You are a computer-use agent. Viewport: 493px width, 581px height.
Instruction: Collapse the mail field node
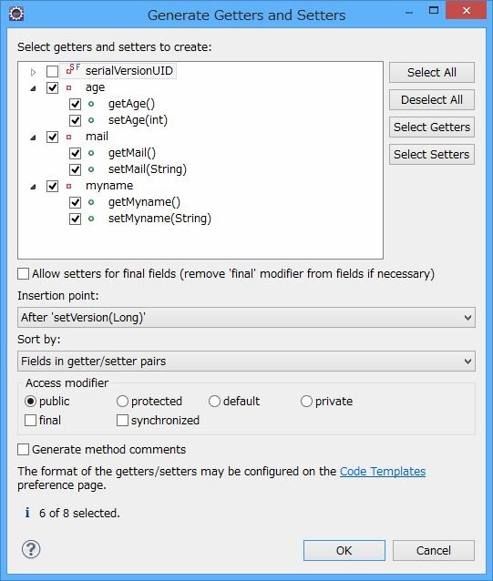click(x=34, y=138)
